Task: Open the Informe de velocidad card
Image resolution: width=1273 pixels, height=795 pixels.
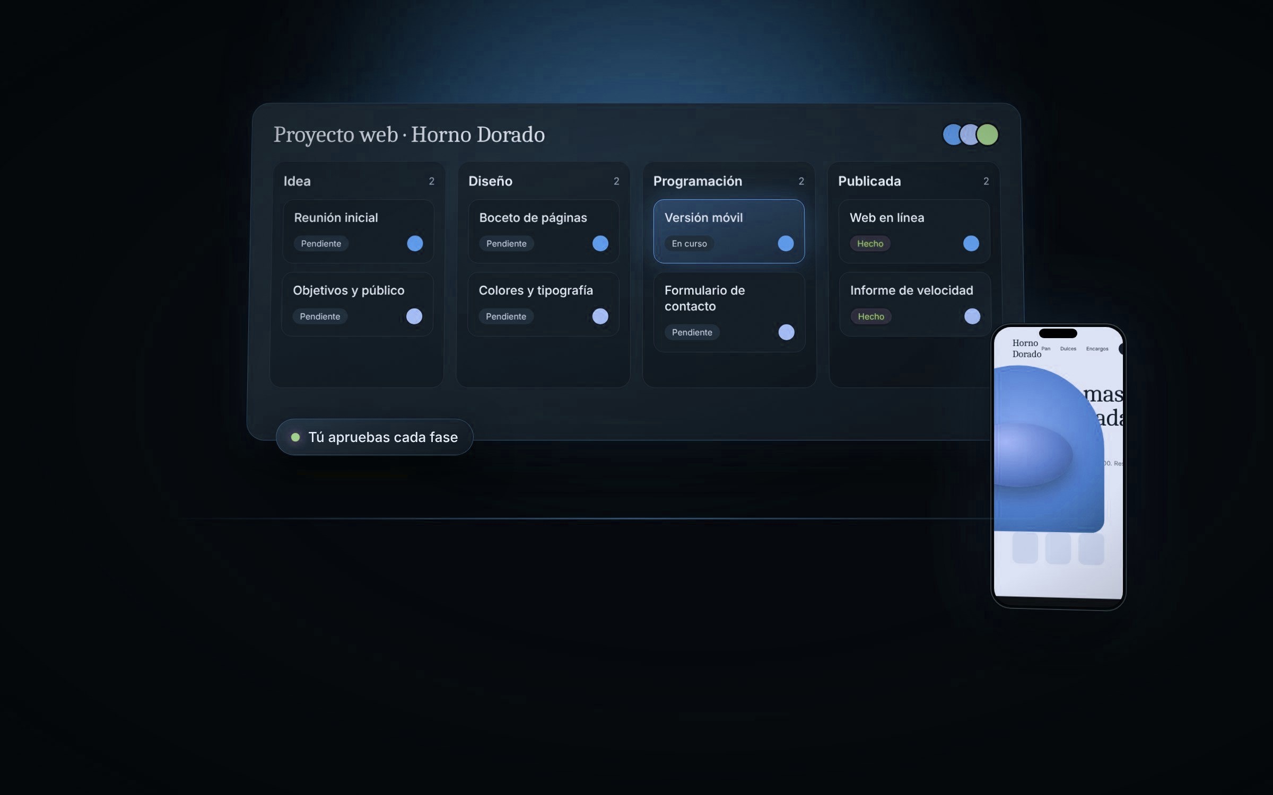Action: (x=915, y=304)
